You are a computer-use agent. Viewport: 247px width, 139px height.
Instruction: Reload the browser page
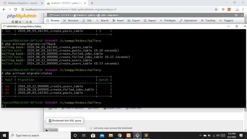click(15, 9)
